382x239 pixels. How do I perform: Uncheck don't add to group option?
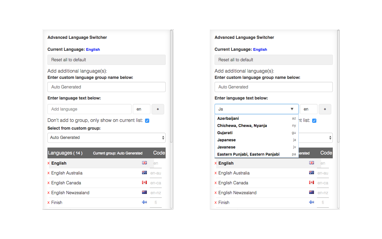click(147, 120)
